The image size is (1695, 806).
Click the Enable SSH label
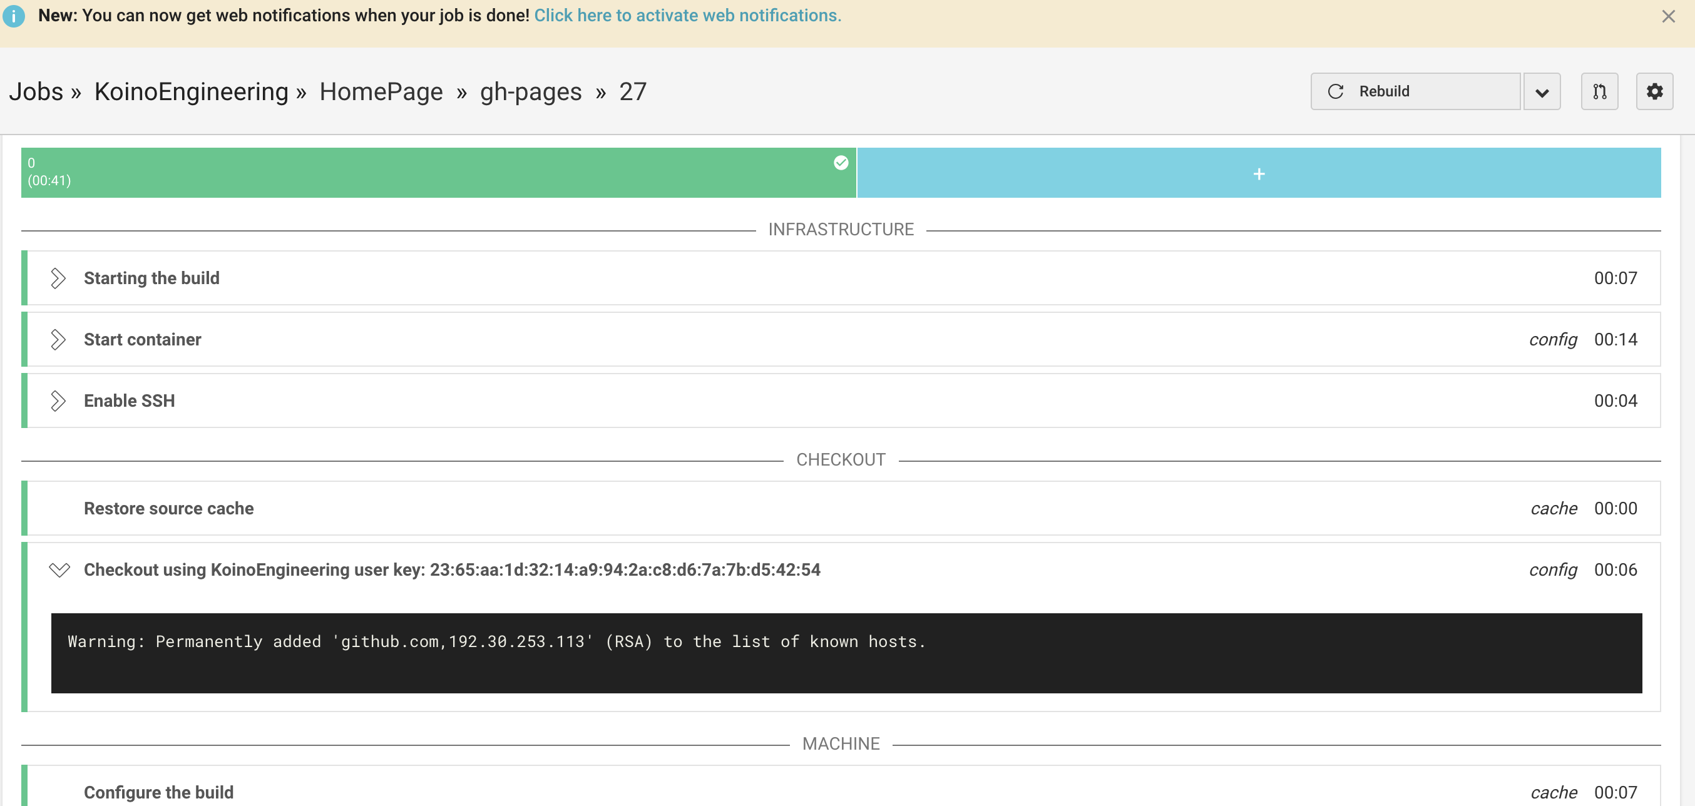click(129, 400)
